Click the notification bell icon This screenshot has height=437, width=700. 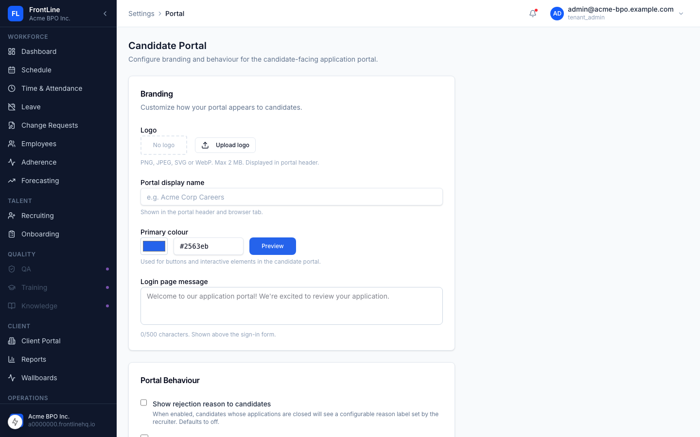click(x=533, y=14)
